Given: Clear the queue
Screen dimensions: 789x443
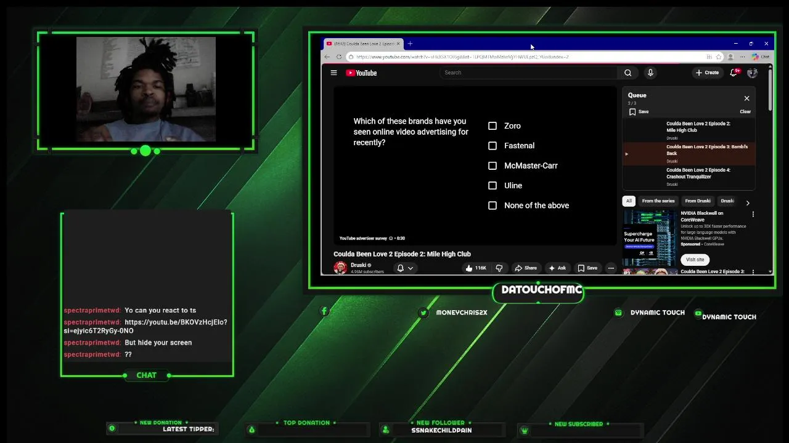Looking at the screenshot, I should coord(745,112).
